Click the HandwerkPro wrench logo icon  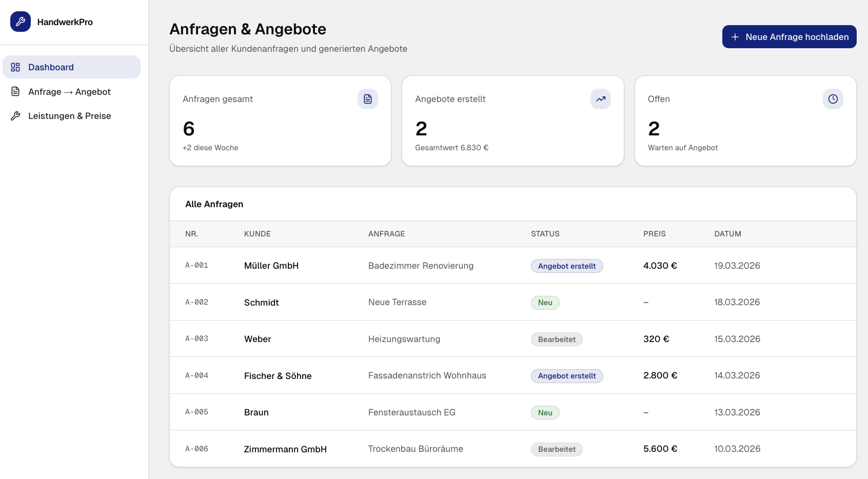tap(21, 22)
